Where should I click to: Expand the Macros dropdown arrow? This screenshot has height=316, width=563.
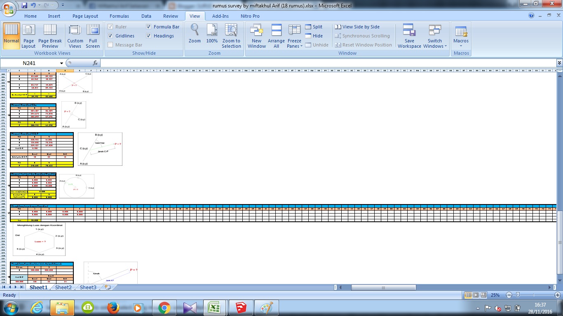(x=460, y=45)
